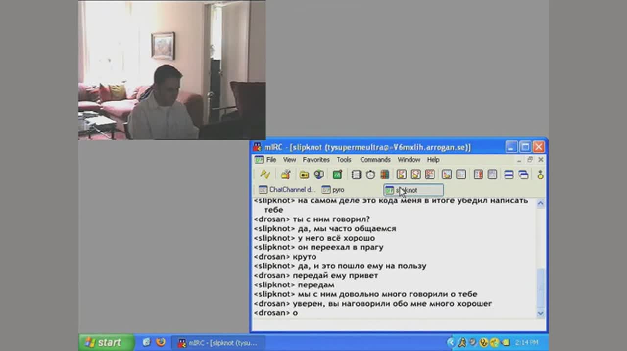Screen dimensions: 627x351
Task: Switch to the ChatChannel window tab
Action: pyautogui.click(x=287, y=190)
